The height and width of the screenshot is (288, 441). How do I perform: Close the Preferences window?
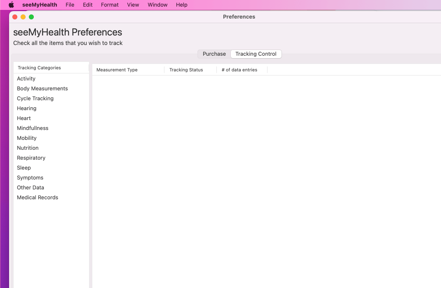[15, 17]
